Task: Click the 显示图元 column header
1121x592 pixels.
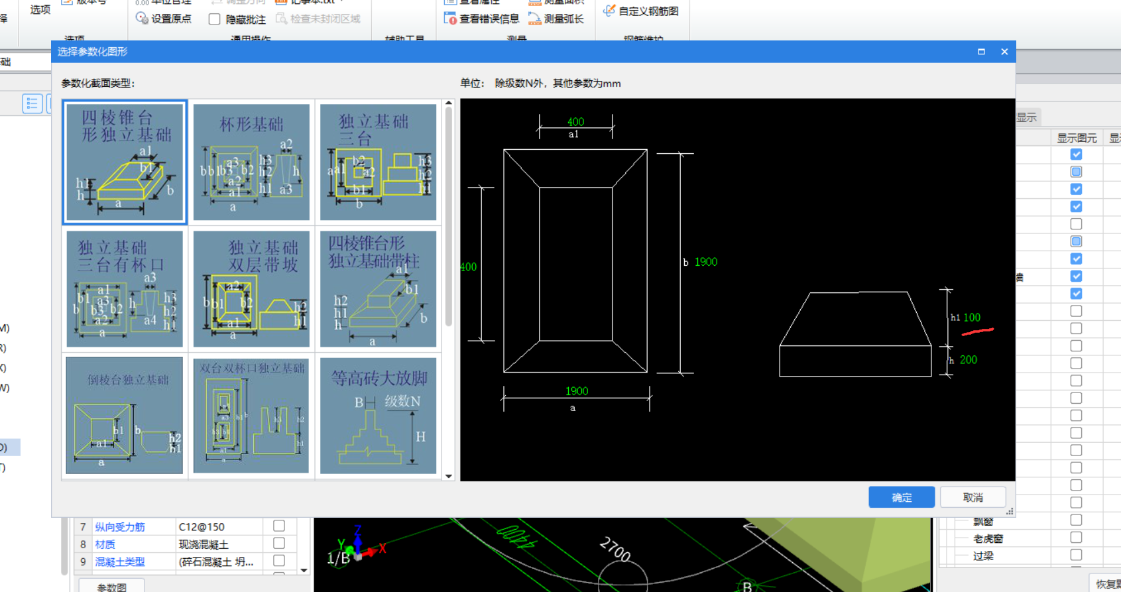Action: click(1077, 138)
